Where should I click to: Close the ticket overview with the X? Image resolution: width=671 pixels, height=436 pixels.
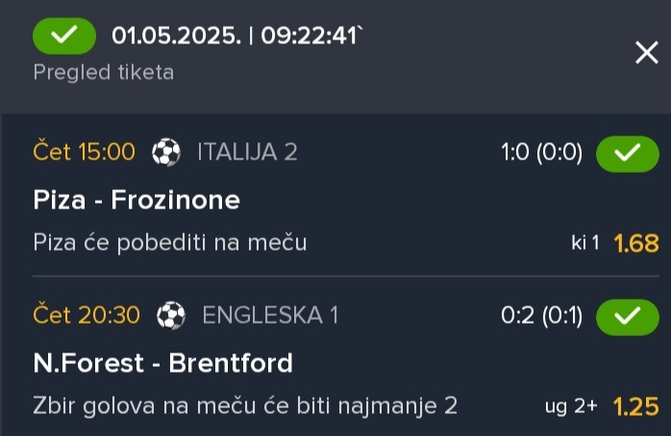pos(647,53)
